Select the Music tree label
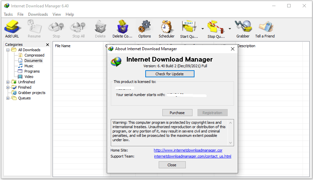Image resolution: width=313 pixels, height=180 pixels. [x=29, y=66]
